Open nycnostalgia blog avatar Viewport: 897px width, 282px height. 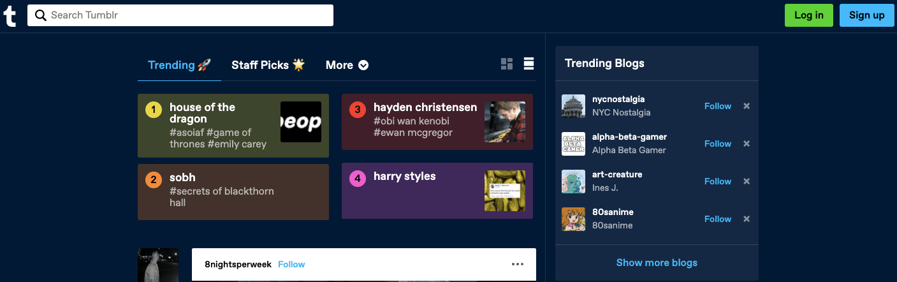pos(573,106)
